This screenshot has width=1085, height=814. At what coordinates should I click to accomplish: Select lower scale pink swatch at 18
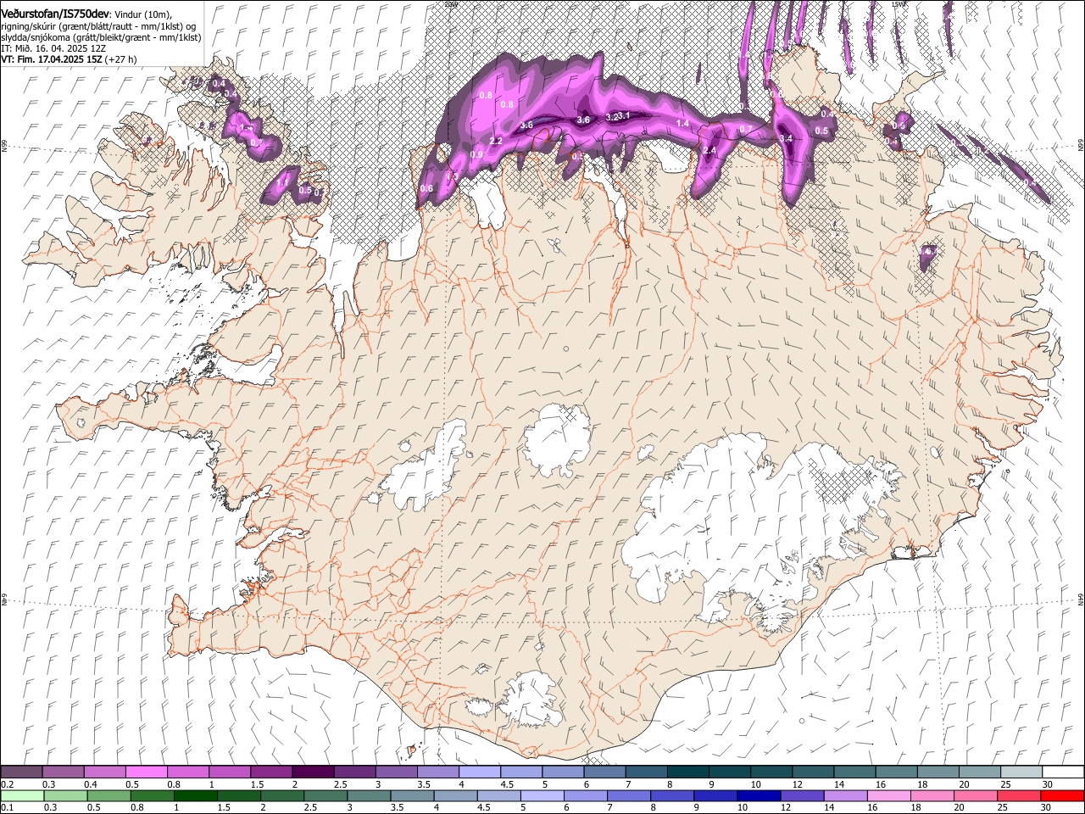click(931, 796)
